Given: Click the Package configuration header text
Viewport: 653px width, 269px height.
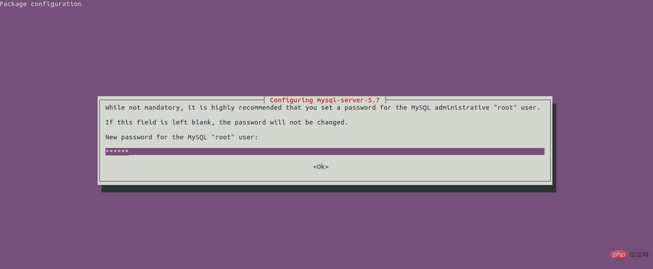Looking at the screenshot, I should point(41,4).
